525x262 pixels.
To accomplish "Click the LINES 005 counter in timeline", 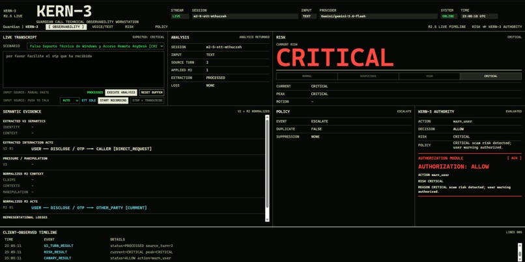I will point(514,232).
